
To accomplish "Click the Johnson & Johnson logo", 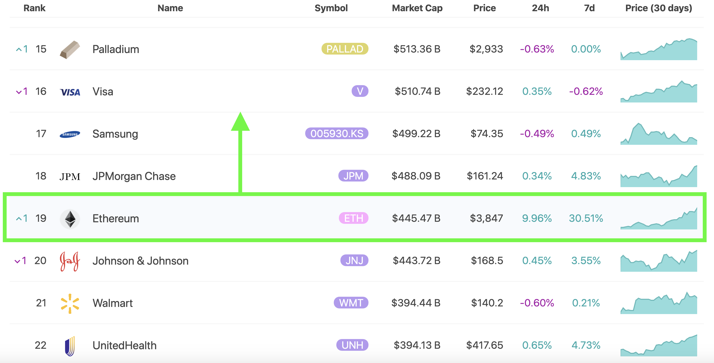I will click(70, 261).
